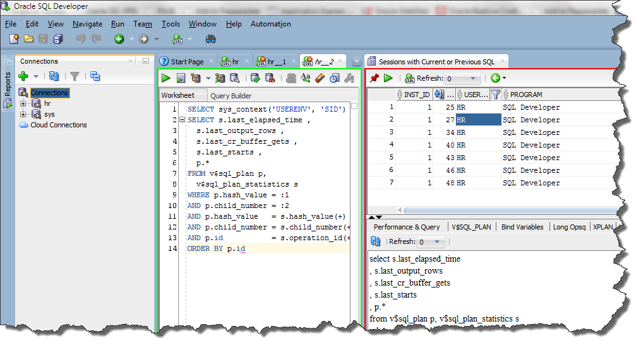641x348 pixels.
Task: Collapse the SELECT statement fold on line 2
Action: (182, 120)
